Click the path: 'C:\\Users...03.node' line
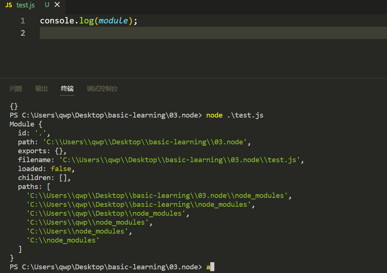The height and width of the screenshot is (273, 387). pos(134,142)
